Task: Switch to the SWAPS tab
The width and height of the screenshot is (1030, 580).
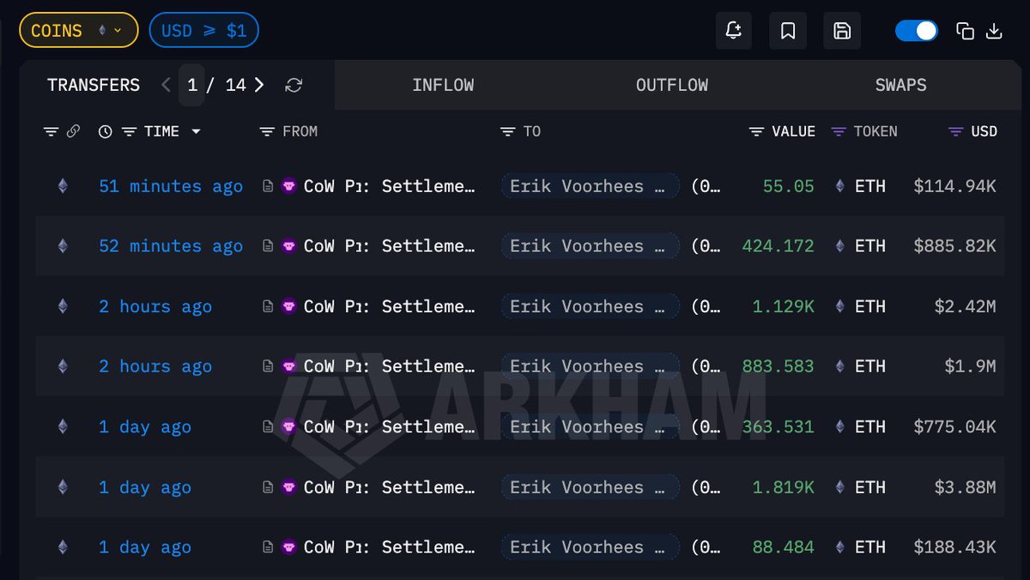Action: [901, 85]
